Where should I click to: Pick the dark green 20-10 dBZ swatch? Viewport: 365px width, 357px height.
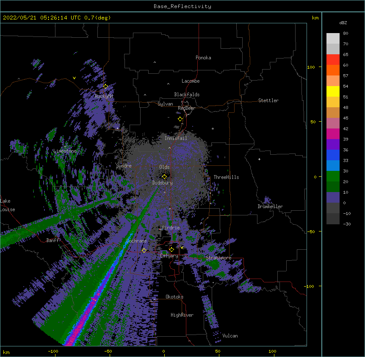pyautogui.click(x=333, y=187)
